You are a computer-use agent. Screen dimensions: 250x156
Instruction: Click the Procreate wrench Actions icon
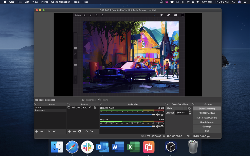pyautogui.click(x=85, y=15)
